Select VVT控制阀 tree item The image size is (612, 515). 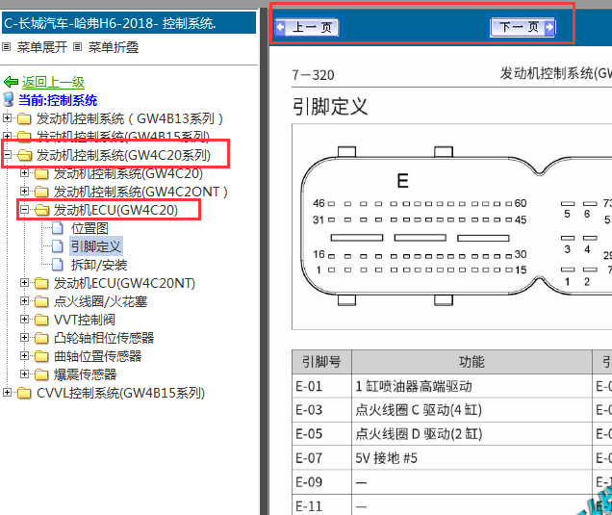[x=85, y=320]
